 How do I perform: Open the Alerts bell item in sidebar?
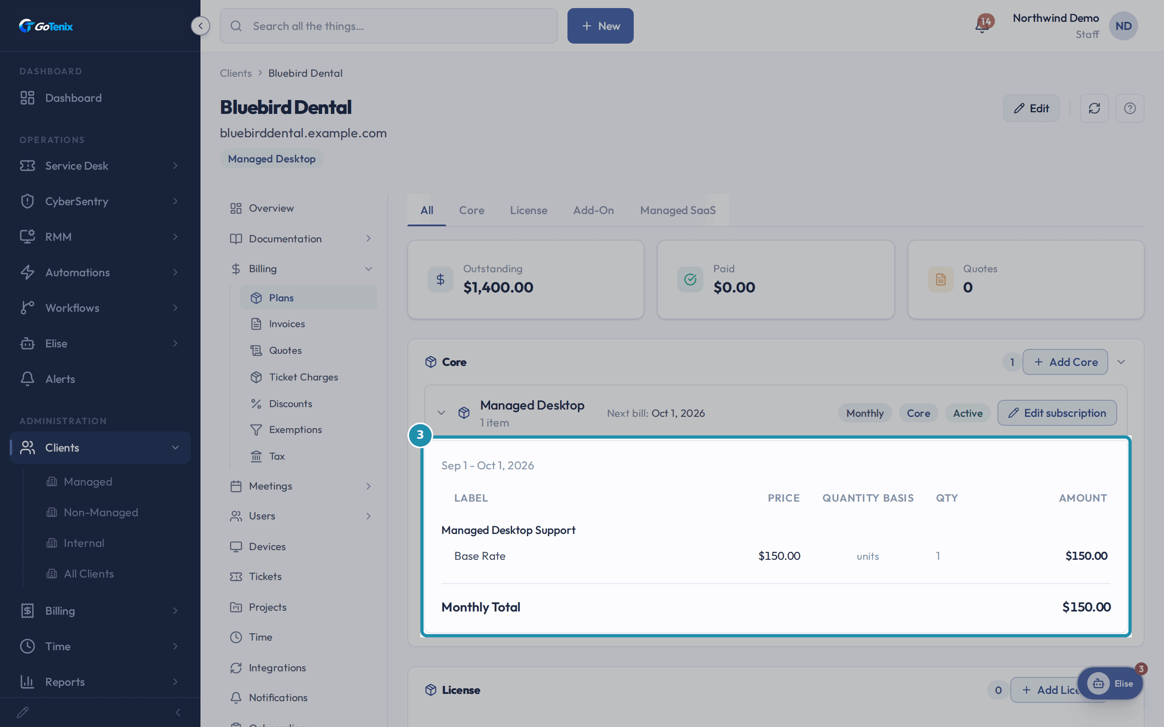coord(100,379)
